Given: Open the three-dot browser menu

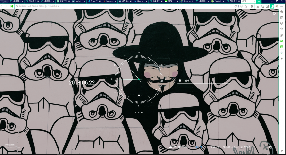Looking at the screenshot, I should pyautogui.click(x=282, y=6).
